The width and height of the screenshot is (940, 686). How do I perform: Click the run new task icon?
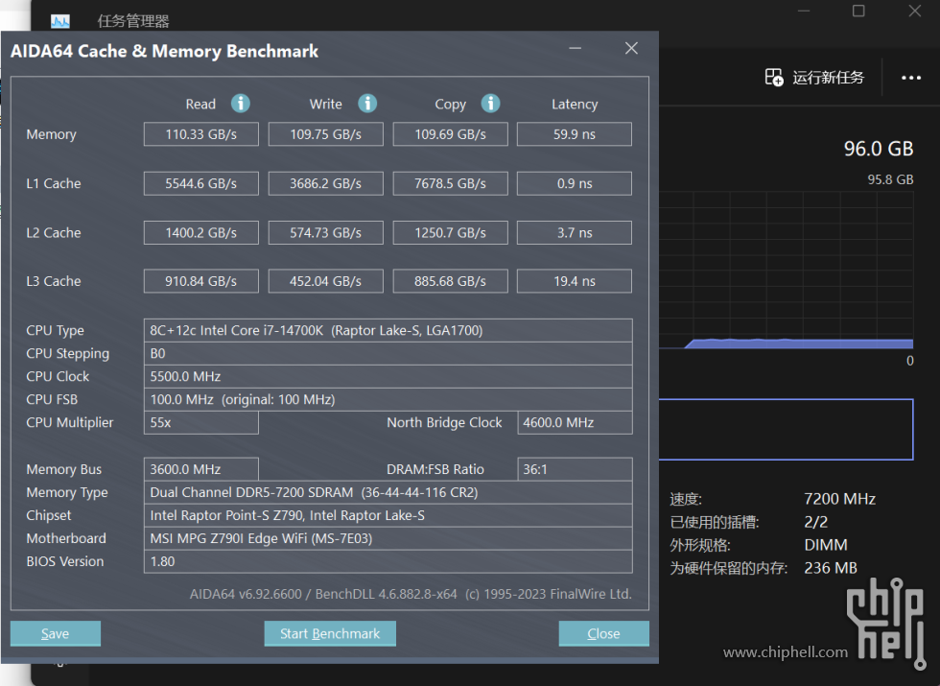click(774, 78)
